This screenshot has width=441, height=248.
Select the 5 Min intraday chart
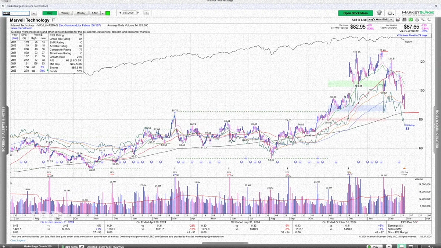[95, 13]
